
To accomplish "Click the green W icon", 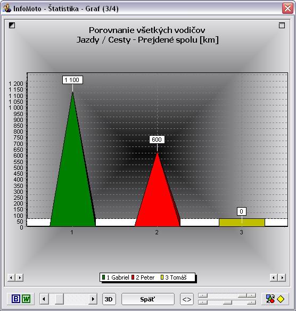I will click(26, 299).
